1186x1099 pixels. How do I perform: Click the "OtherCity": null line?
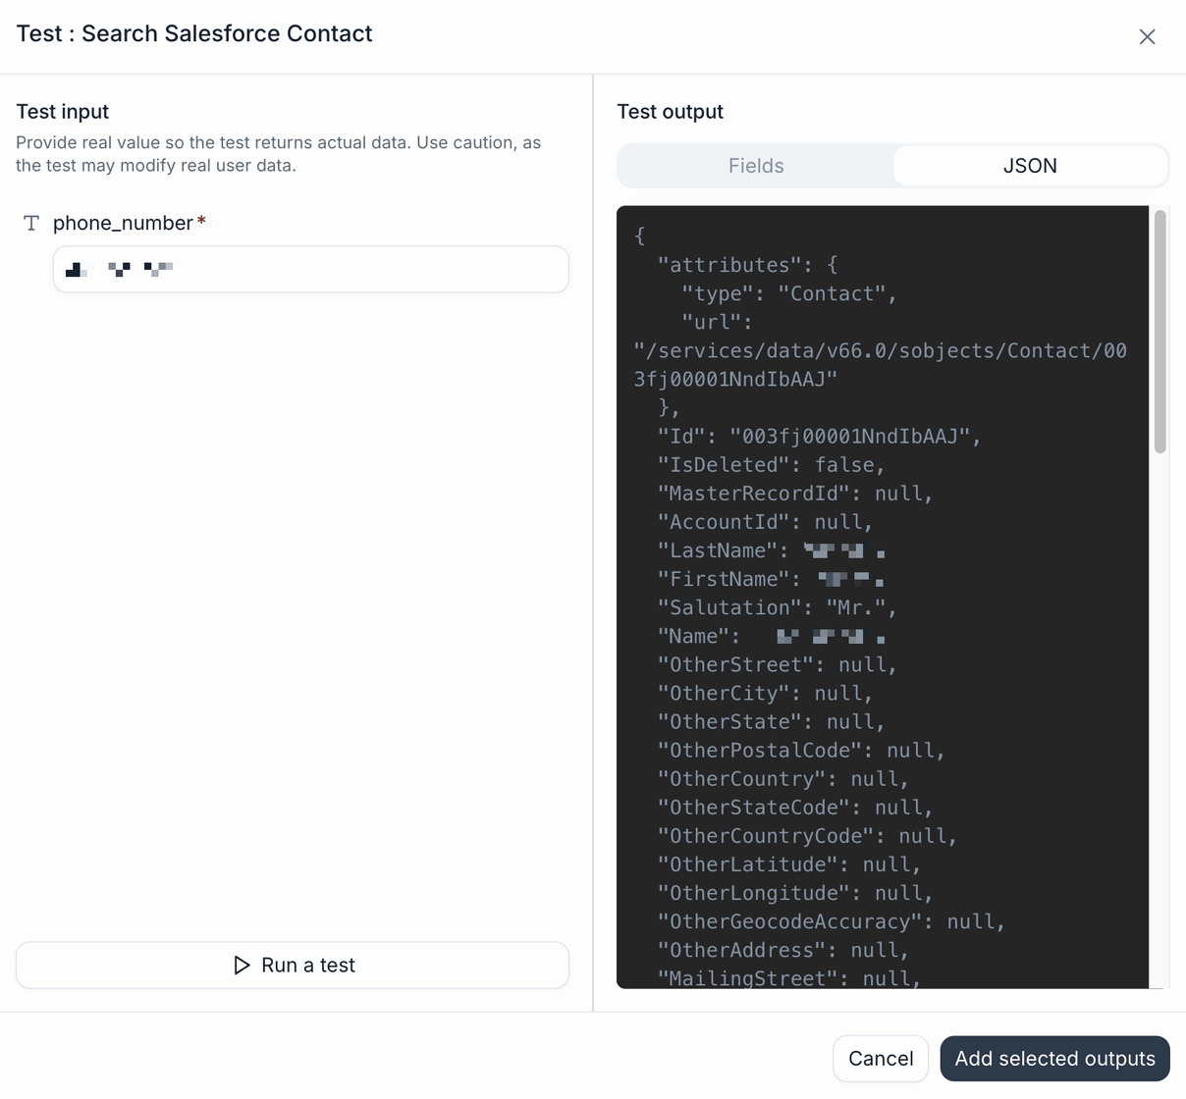click(765, 693)
